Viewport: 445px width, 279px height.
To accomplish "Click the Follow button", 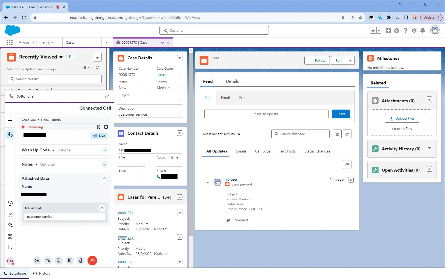I will 317,61.
